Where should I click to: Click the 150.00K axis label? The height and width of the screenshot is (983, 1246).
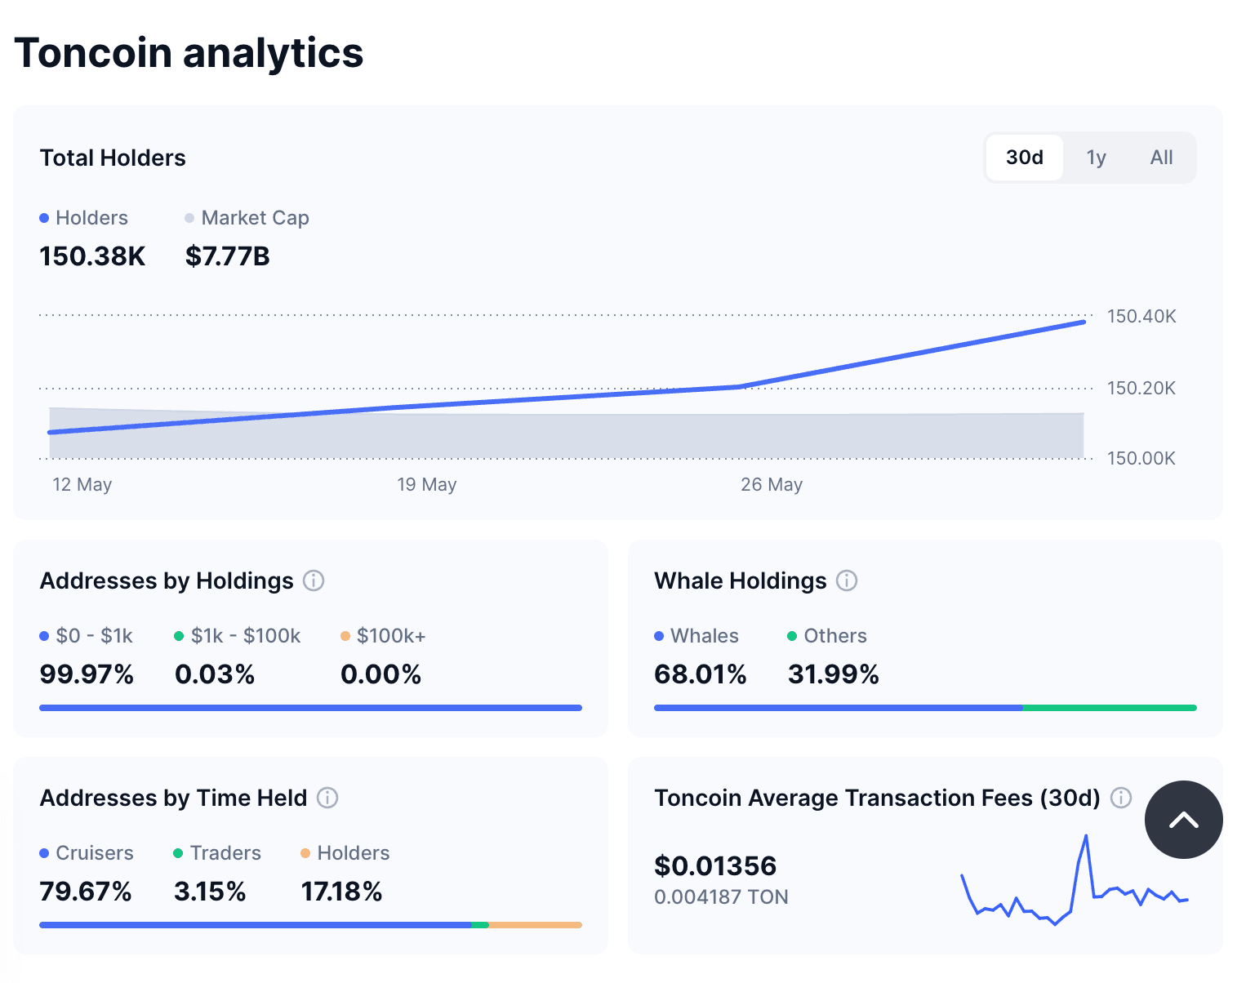click(1141, 458)
